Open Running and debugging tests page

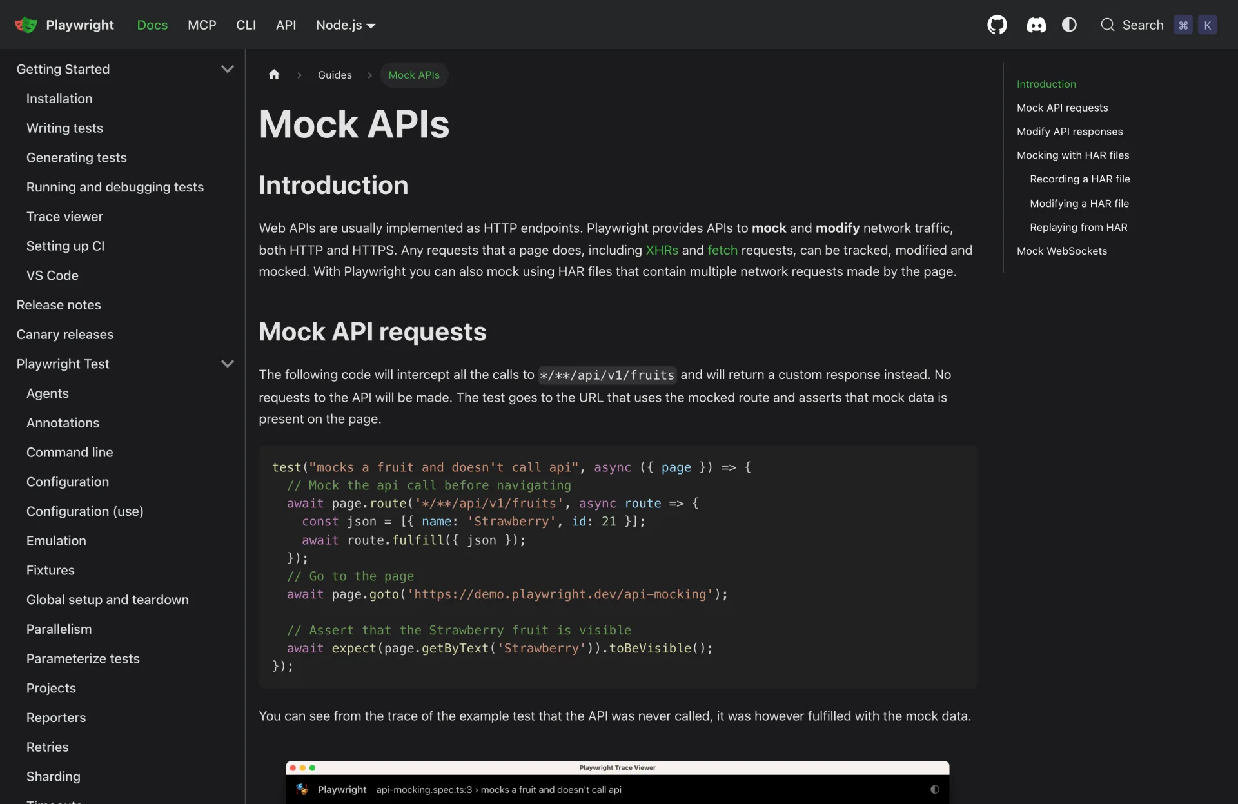(115, 187)
